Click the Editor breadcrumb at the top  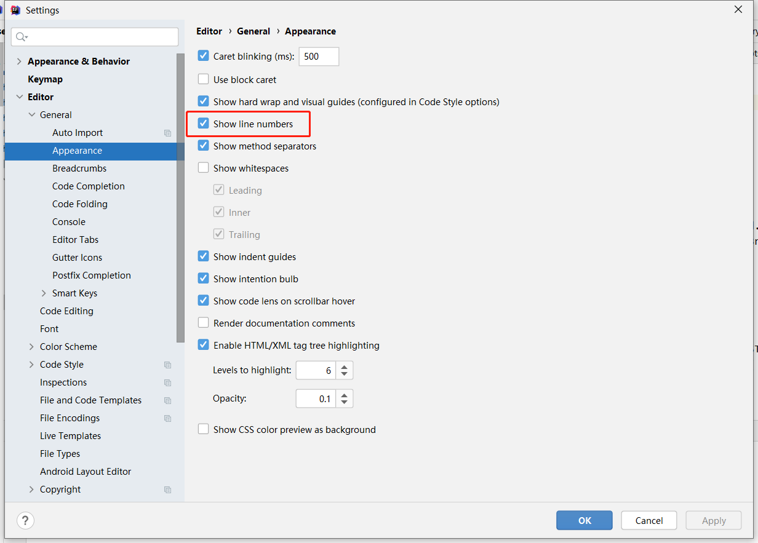[209, 31]
